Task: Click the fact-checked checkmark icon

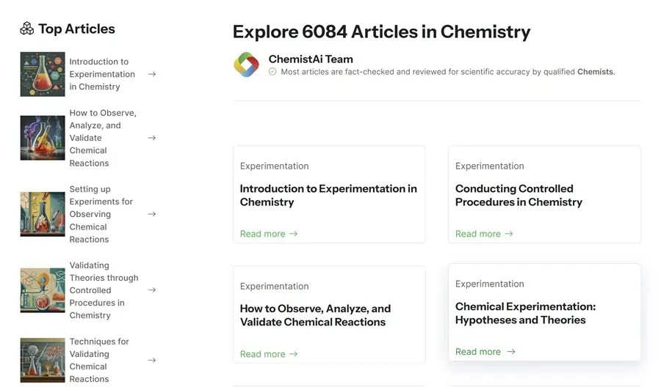Action: [272, 72]
